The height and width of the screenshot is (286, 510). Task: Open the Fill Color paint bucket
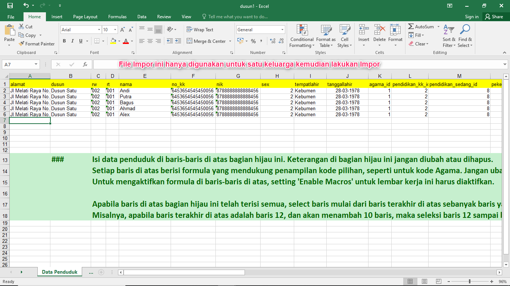coord(113,41)
